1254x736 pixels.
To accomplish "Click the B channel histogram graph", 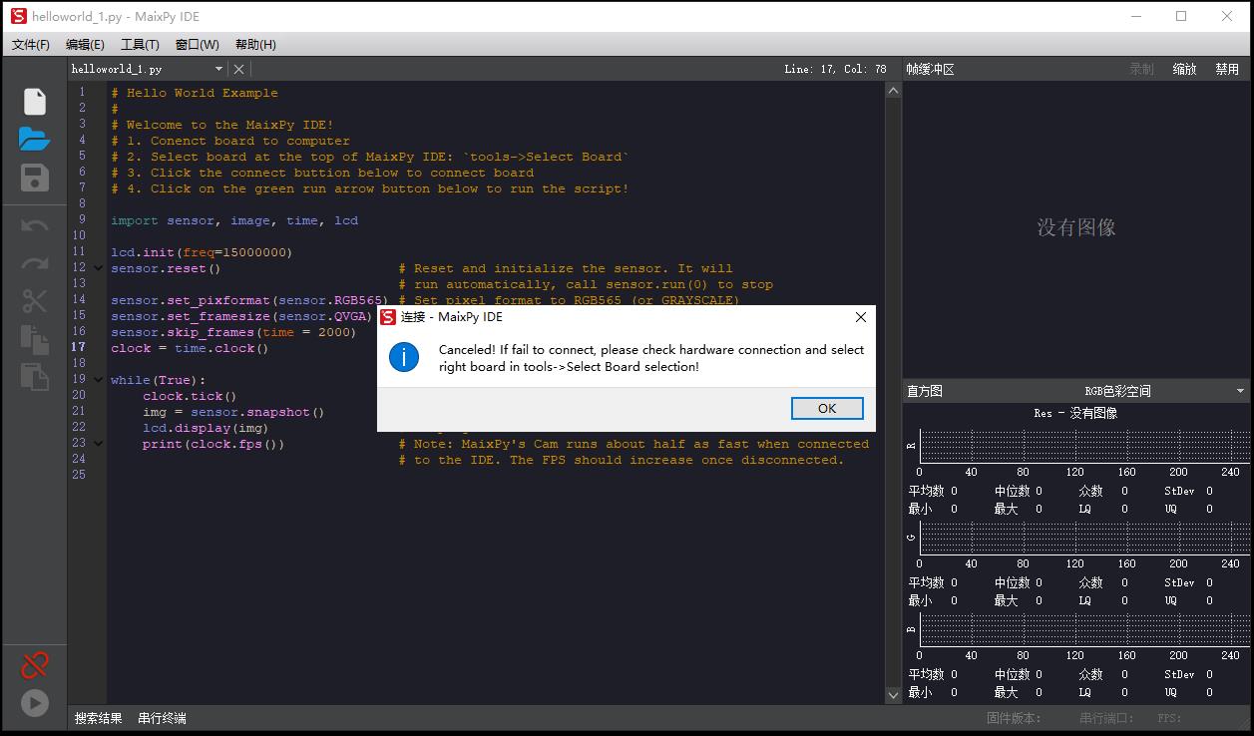I will click(1083, 629).
